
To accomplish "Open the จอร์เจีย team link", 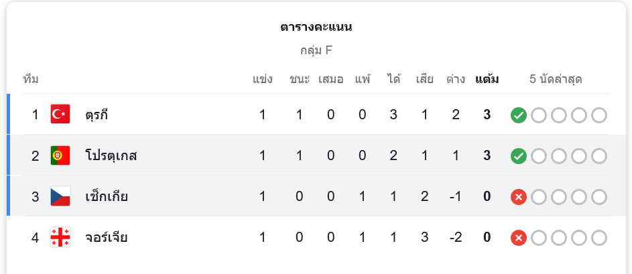I will pos(107,237).
